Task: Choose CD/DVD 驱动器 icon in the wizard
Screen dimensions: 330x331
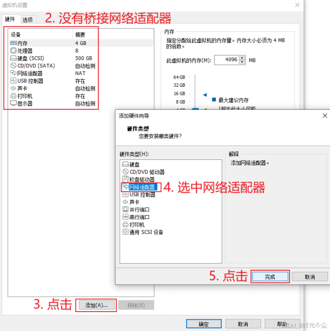Action: tap(126, 172)
